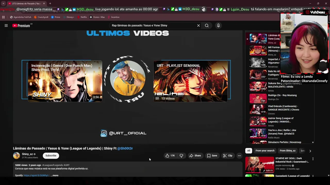Open the Prime bookmark
This screenshot has width=330, height=185.
[56, 17]
